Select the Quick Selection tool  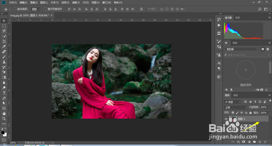(x=4, y=36)
